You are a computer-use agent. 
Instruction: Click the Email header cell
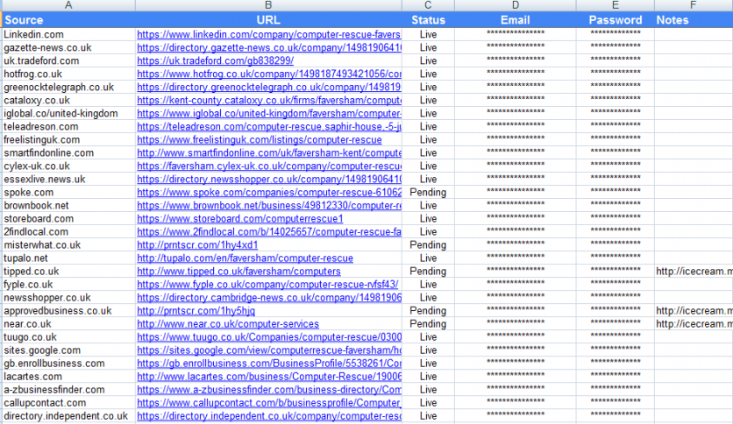point(516,20)
